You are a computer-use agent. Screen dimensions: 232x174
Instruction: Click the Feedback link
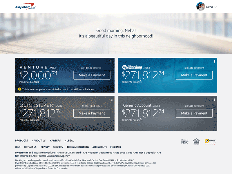click(116, 147)
